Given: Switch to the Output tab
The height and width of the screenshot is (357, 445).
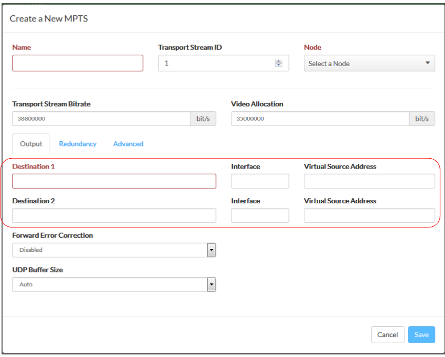Looking at the screenshot, I should click(x=31, y=144).
